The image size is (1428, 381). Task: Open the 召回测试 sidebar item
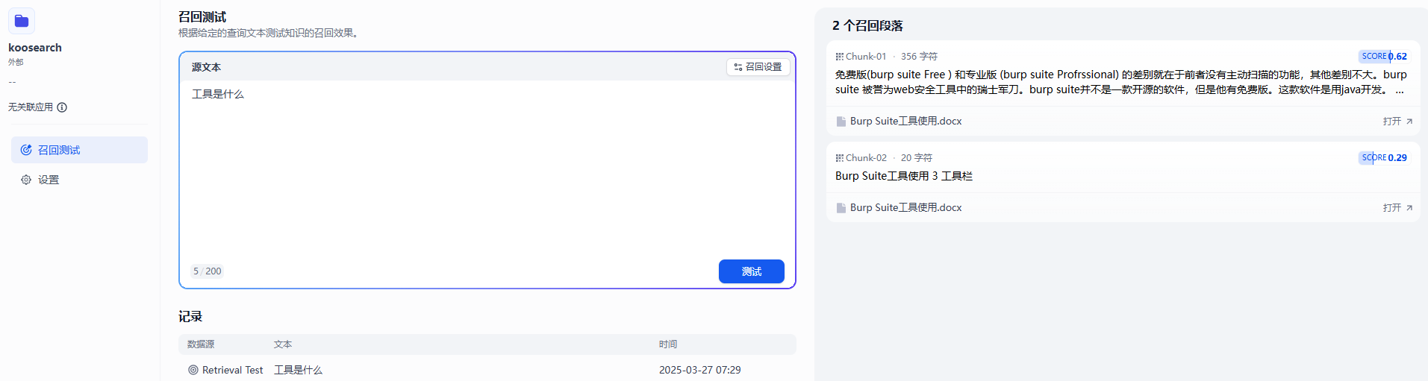(79, 150)
